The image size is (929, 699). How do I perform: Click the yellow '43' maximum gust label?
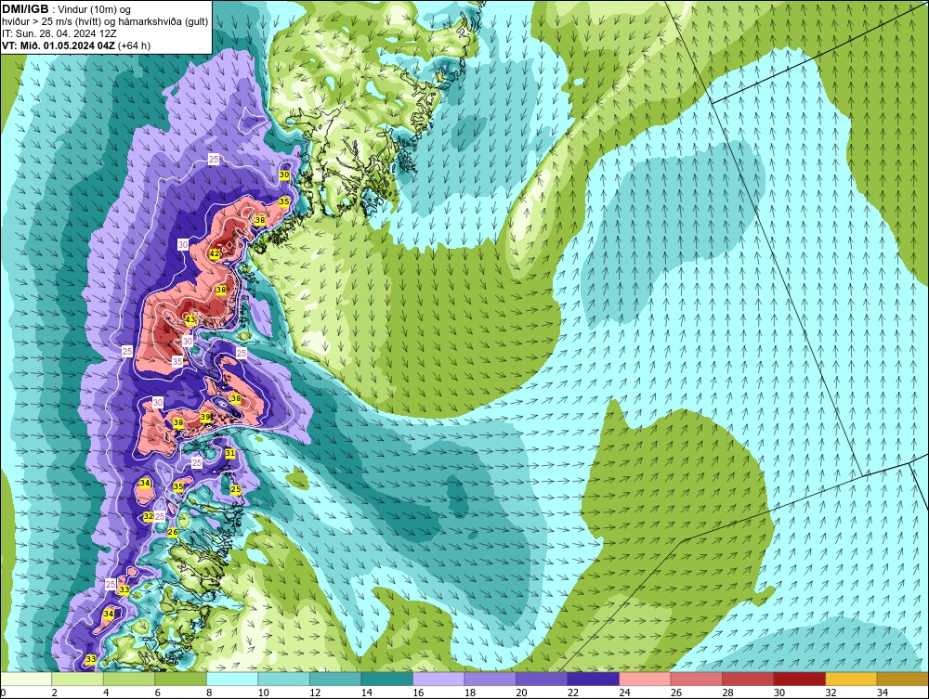[190, 319]
